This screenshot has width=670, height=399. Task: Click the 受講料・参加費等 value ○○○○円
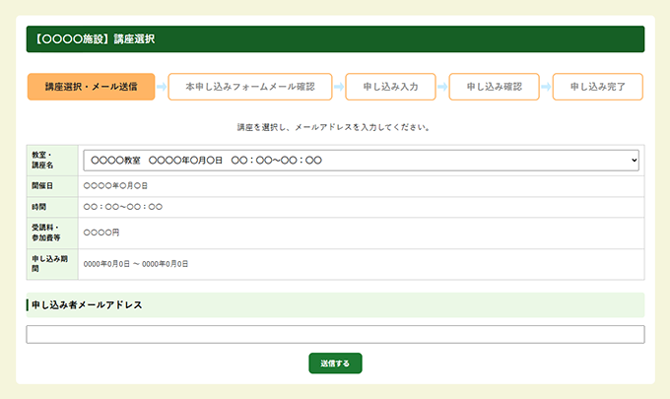click(x=101, y=233)
